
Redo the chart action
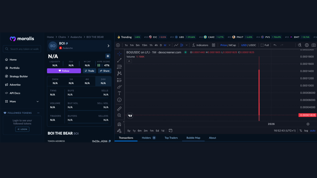[x=282, y=45]
